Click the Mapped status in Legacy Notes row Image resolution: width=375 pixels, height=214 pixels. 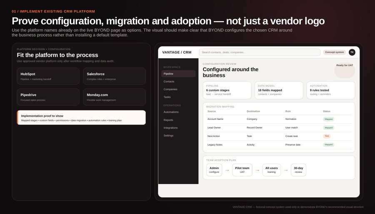tap(329, 144)
